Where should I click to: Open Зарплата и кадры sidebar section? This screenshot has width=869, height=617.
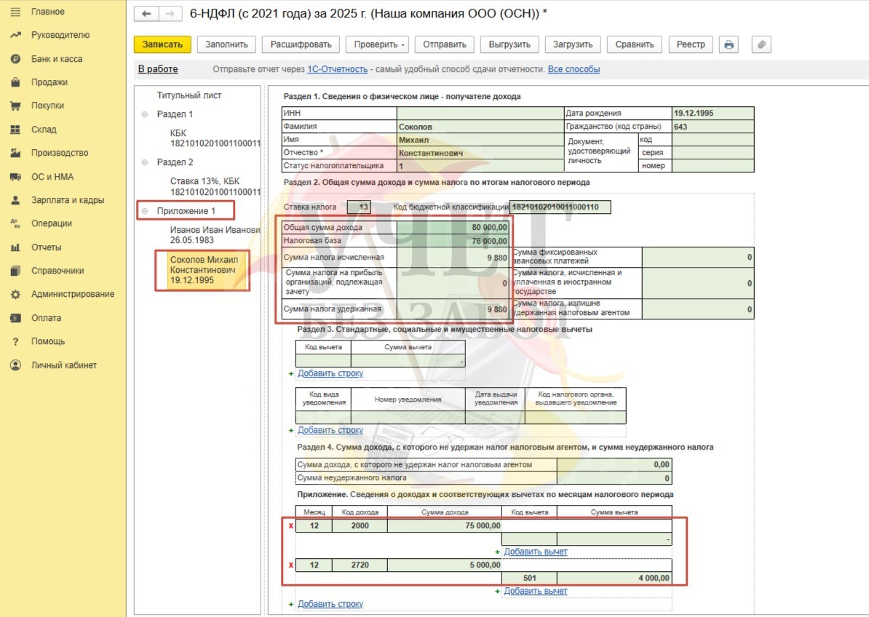tap(67, 200)
